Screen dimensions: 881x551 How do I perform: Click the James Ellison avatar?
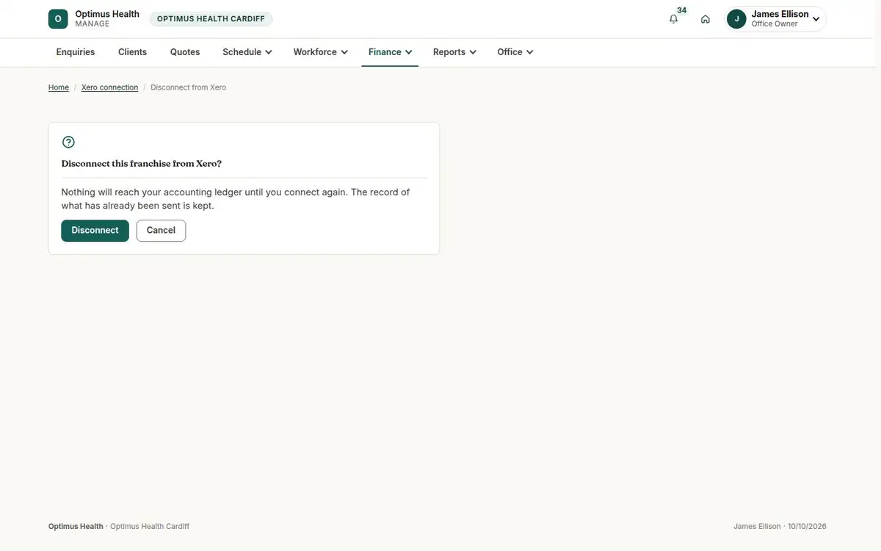click(x=736, y=19)
